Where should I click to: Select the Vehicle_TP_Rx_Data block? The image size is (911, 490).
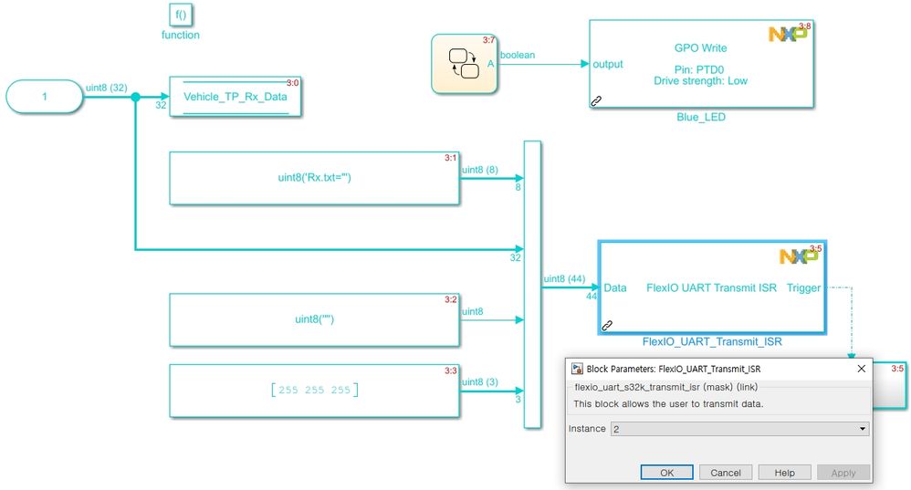click(236, 97)
